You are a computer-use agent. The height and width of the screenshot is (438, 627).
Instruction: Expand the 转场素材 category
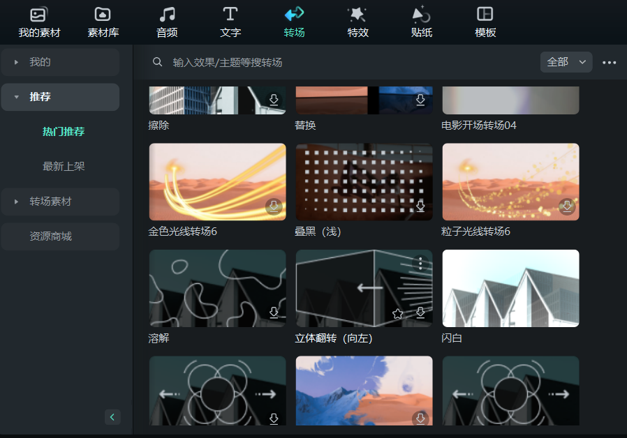(x=59, y=202)
